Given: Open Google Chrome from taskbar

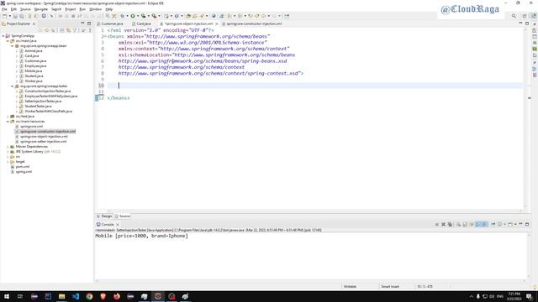Looking at the screenshot, I should [89, 296].
